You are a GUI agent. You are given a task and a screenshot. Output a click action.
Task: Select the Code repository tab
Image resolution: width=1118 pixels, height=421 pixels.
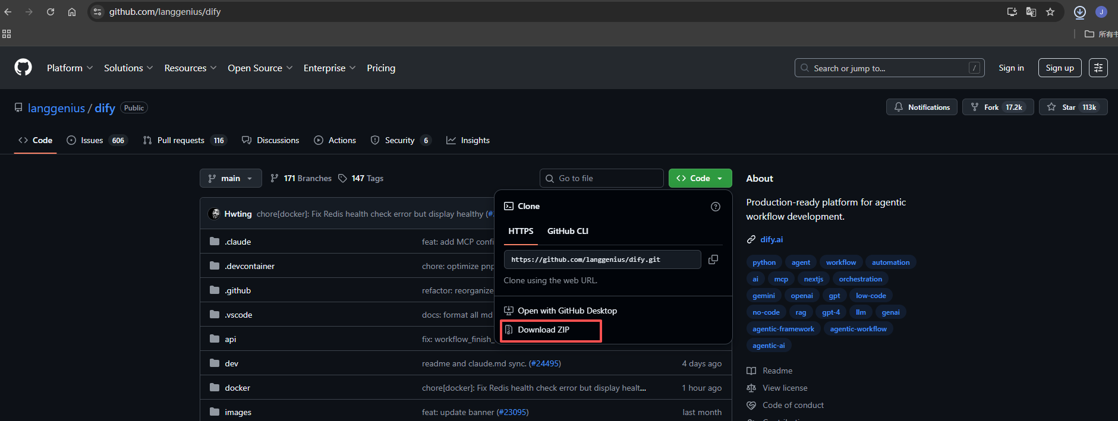(x=36, y=140)
